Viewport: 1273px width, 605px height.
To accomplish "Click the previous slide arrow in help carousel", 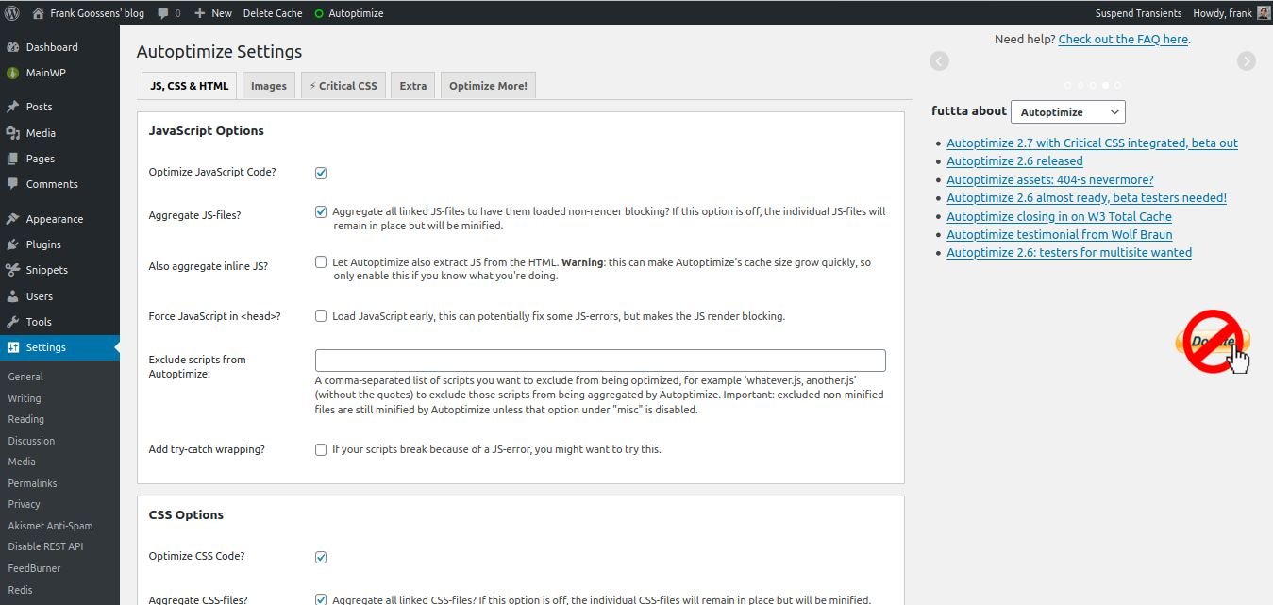I will tap(939, 60).
